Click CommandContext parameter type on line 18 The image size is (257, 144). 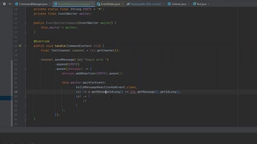pyautogui.click(x=80, y=46)
